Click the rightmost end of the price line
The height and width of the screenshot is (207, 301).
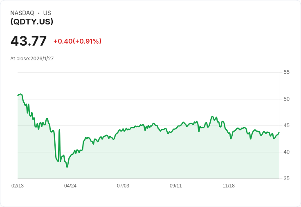click(279, 132)
